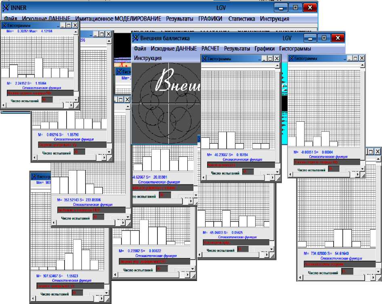The height and width of the screenshot is (304, 382).
Task: Click scroll-up arrow in M=734.02800 histogram window
Action: pos(378,159)
